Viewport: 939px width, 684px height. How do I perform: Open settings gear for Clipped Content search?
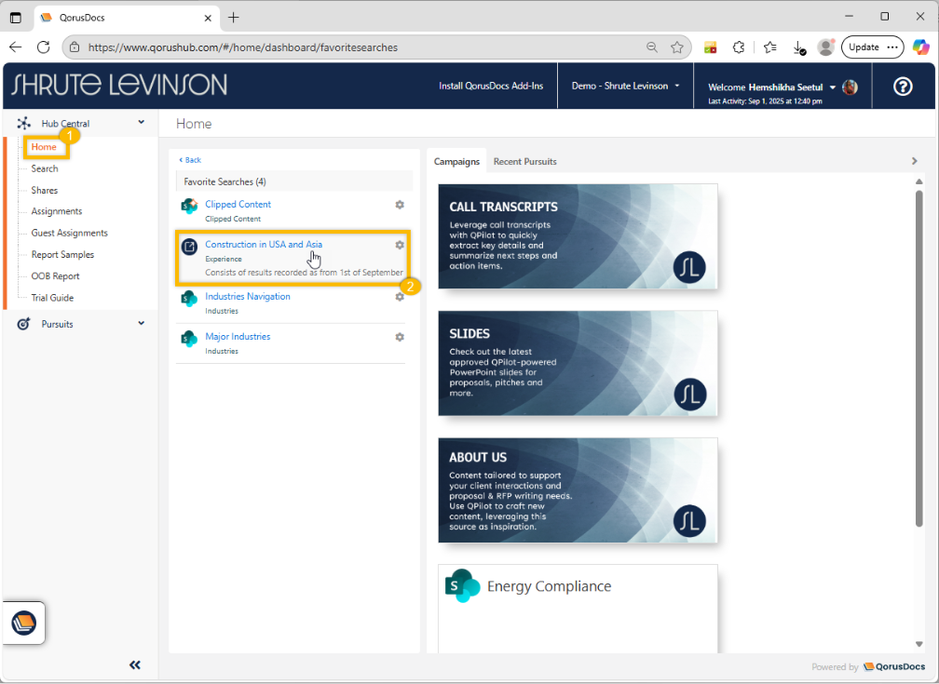400,205
